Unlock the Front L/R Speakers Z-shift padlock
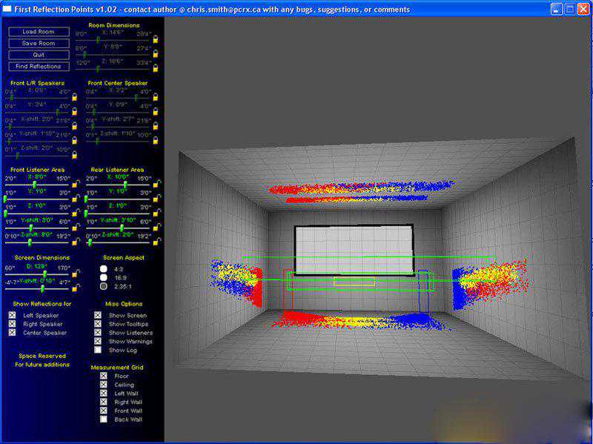Screen dimensions: 593x444 pyautogui.click(x=73, y=154)
